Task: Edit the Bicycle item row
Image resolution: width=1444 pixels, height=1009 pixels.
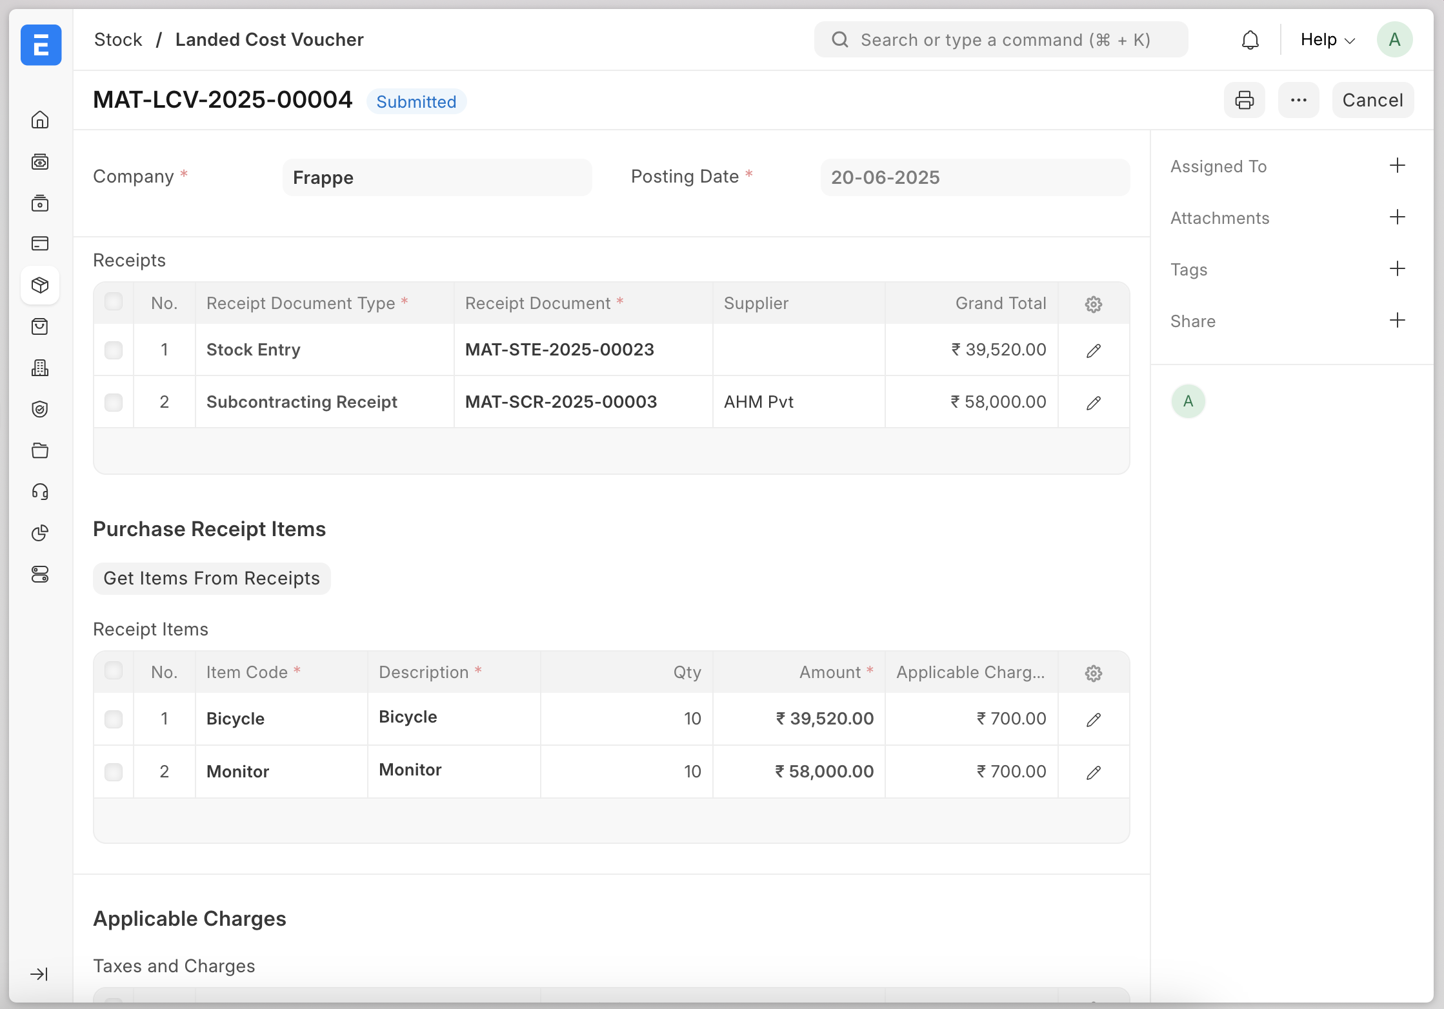Action: click(x=1094, y=719)
